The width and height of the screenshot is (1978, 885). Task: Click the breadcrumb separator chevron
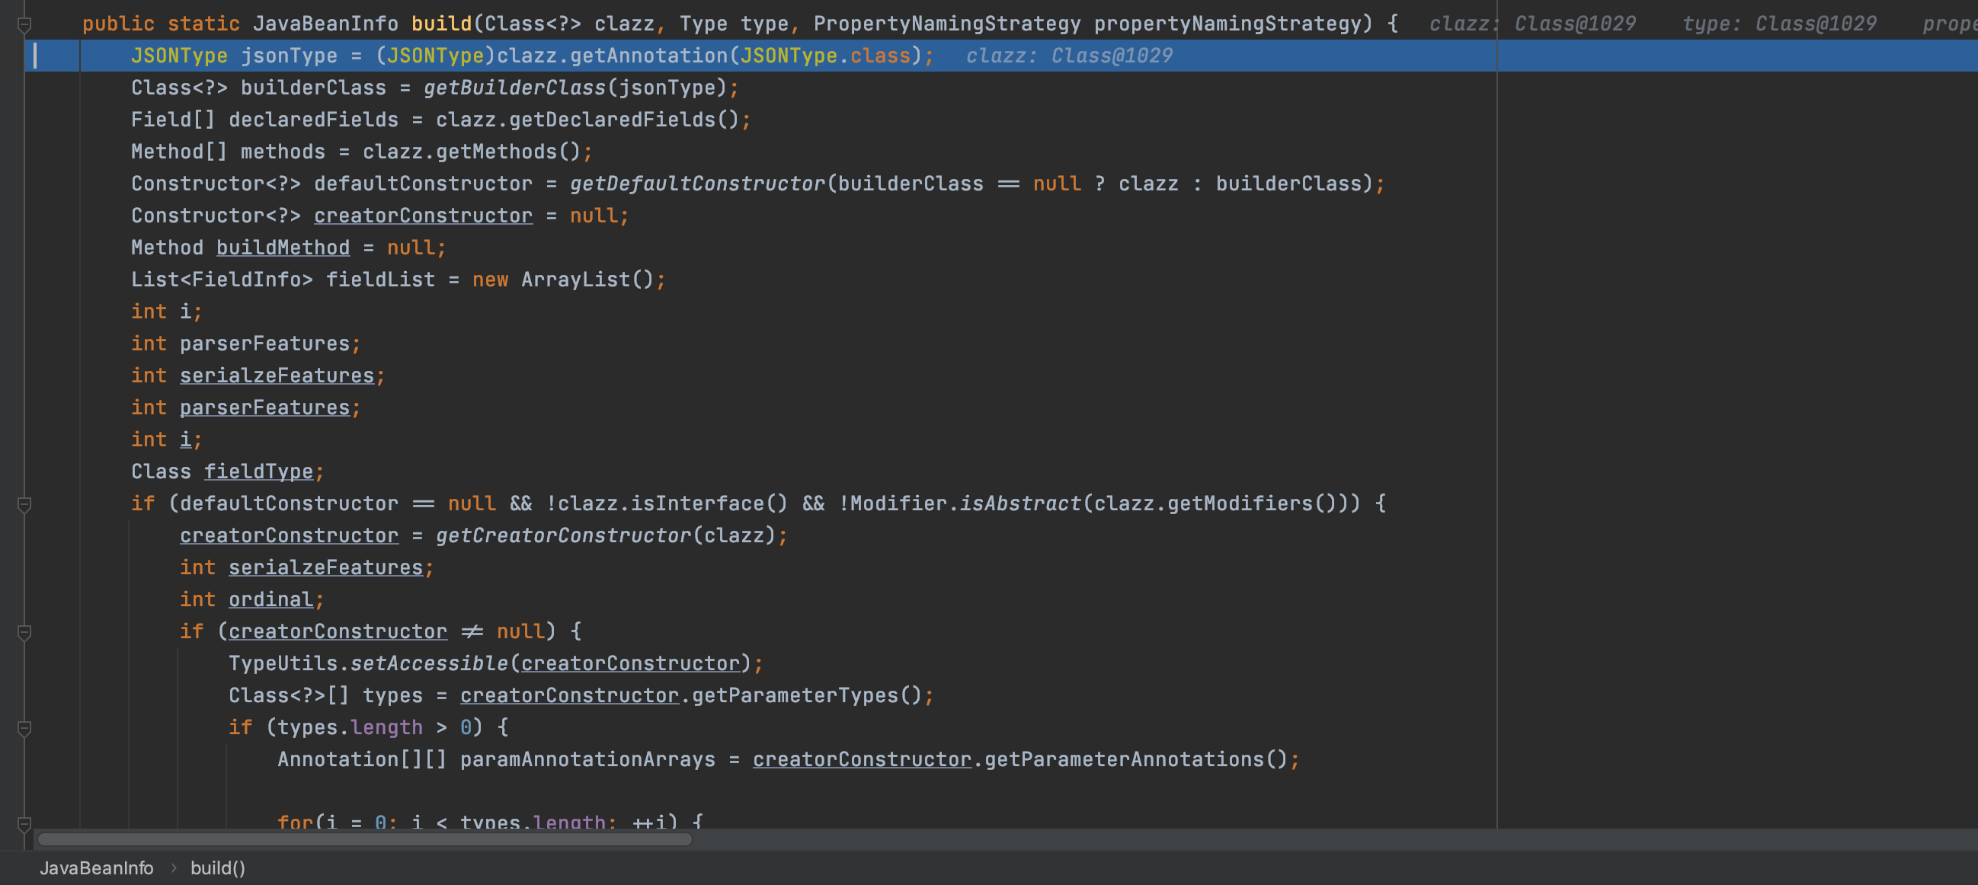tap(174, 867)
